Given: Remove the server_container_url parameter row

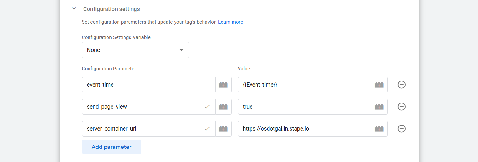Looking at the screenshot, I should 401,129.
